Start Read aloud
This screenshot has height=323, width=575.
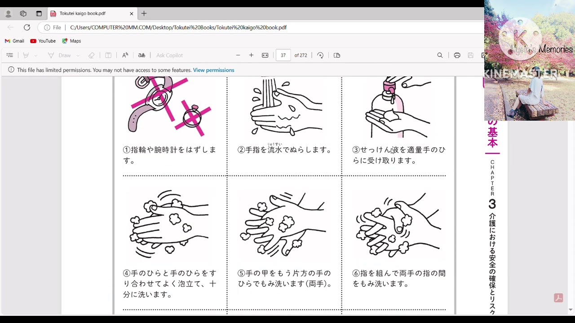pyautogui.click(x=125, y=55)
